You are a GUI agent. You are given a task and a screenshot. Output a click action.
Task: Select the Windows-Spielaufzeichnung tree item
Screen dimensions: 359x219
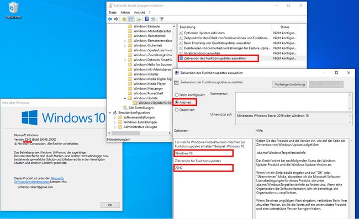click(x=152, y=50)
